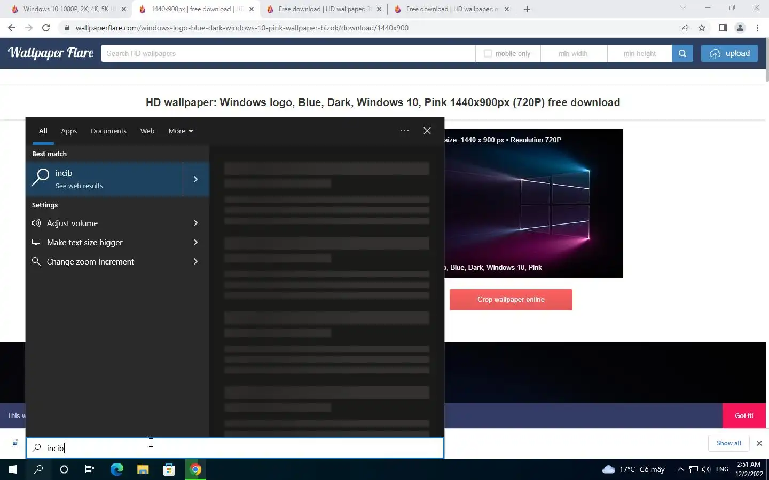Open search panel options ellipsis
Screen dimensions: 769x480
[x=405, y=131]
